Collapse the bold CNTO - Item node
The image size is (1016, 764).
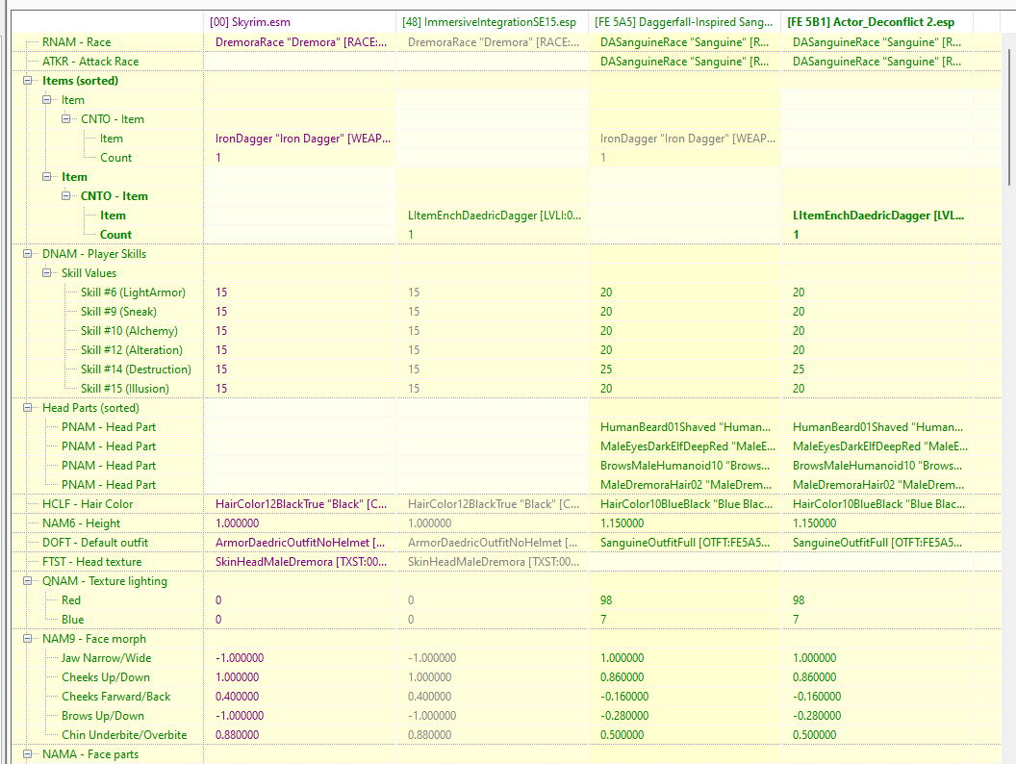66,195
